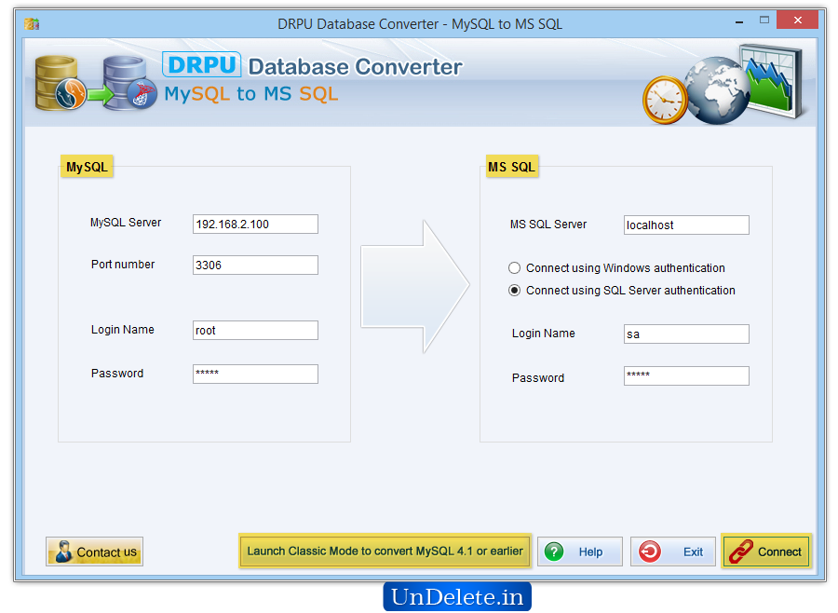Click the 'MS SQL Server' label text
Image resolution: width=838 pixels, height=613 pixels.
[x=548, y=225]
